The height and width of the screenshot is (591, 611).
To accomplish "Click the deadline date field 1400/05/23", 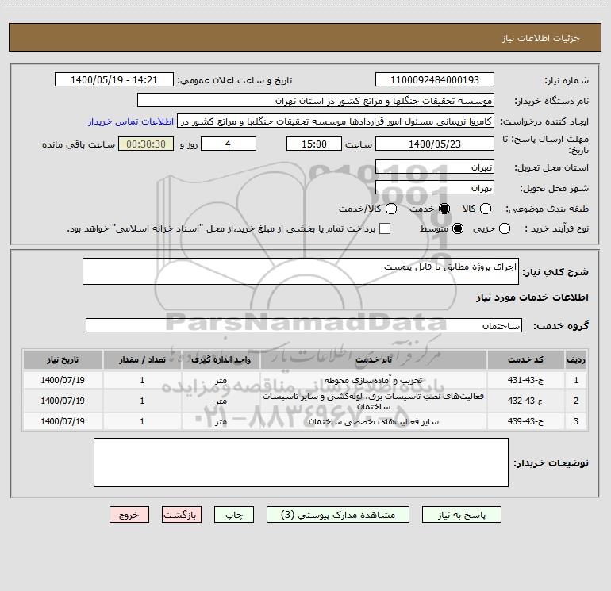I will (435, 144).
